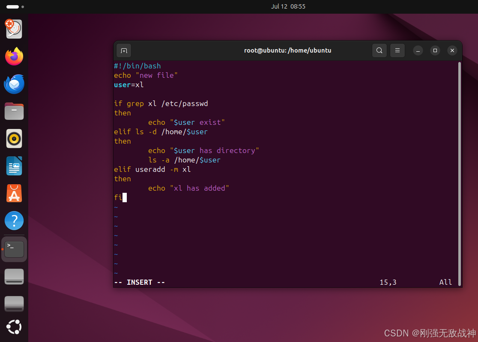
Task: Click the second mounted drive dock icon
Action: click(x=14, y=304)
